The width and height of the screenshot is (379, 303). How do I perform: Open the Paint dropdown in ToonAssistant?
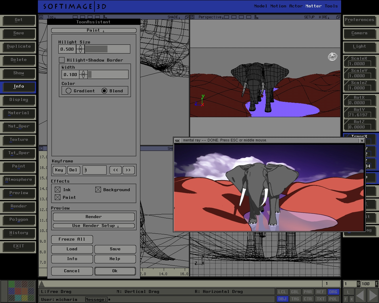click(x=94, y=30)
